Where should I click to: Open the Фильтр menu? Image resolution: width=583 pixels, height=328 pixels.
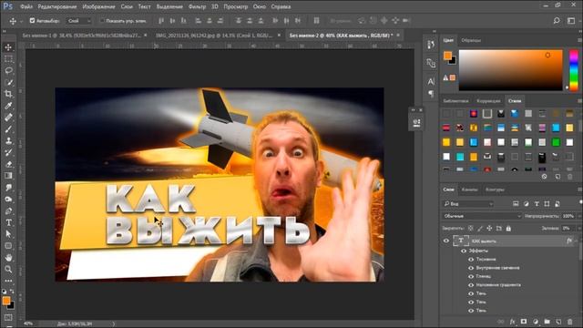(x=197, y=6)
